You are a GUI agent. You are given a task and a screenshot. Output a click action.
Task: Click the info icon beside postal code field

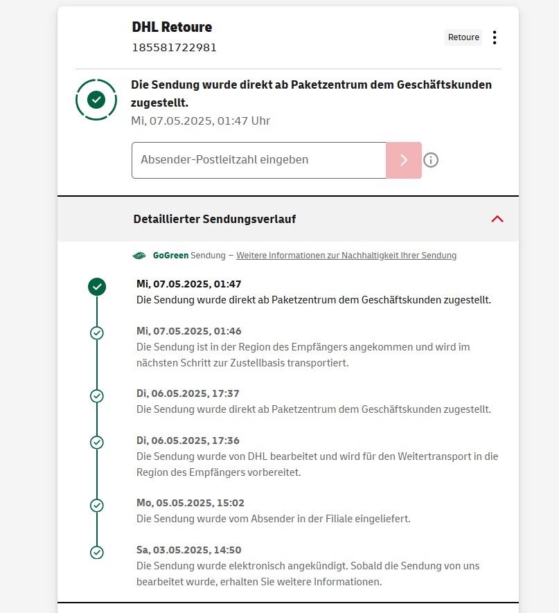(x=431, y=160)
